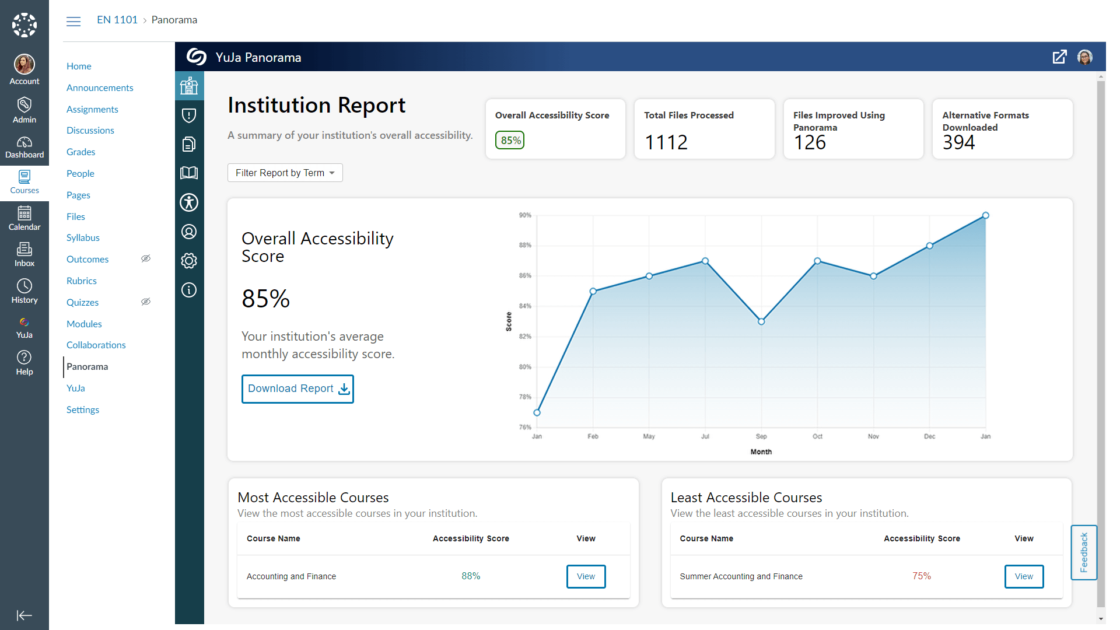The height and width of the screenshot is (630, 1120).
Task: Click the Total Files Processed value 1112
Action: (x=666, y=142)
